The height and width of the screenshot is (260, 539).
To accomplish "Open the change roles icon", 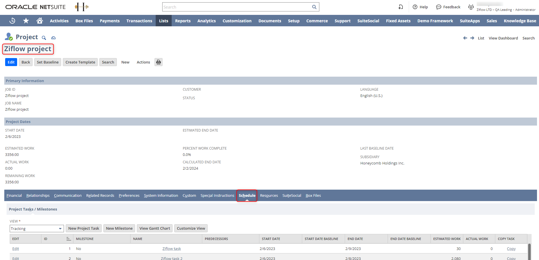I will (471, 7).
